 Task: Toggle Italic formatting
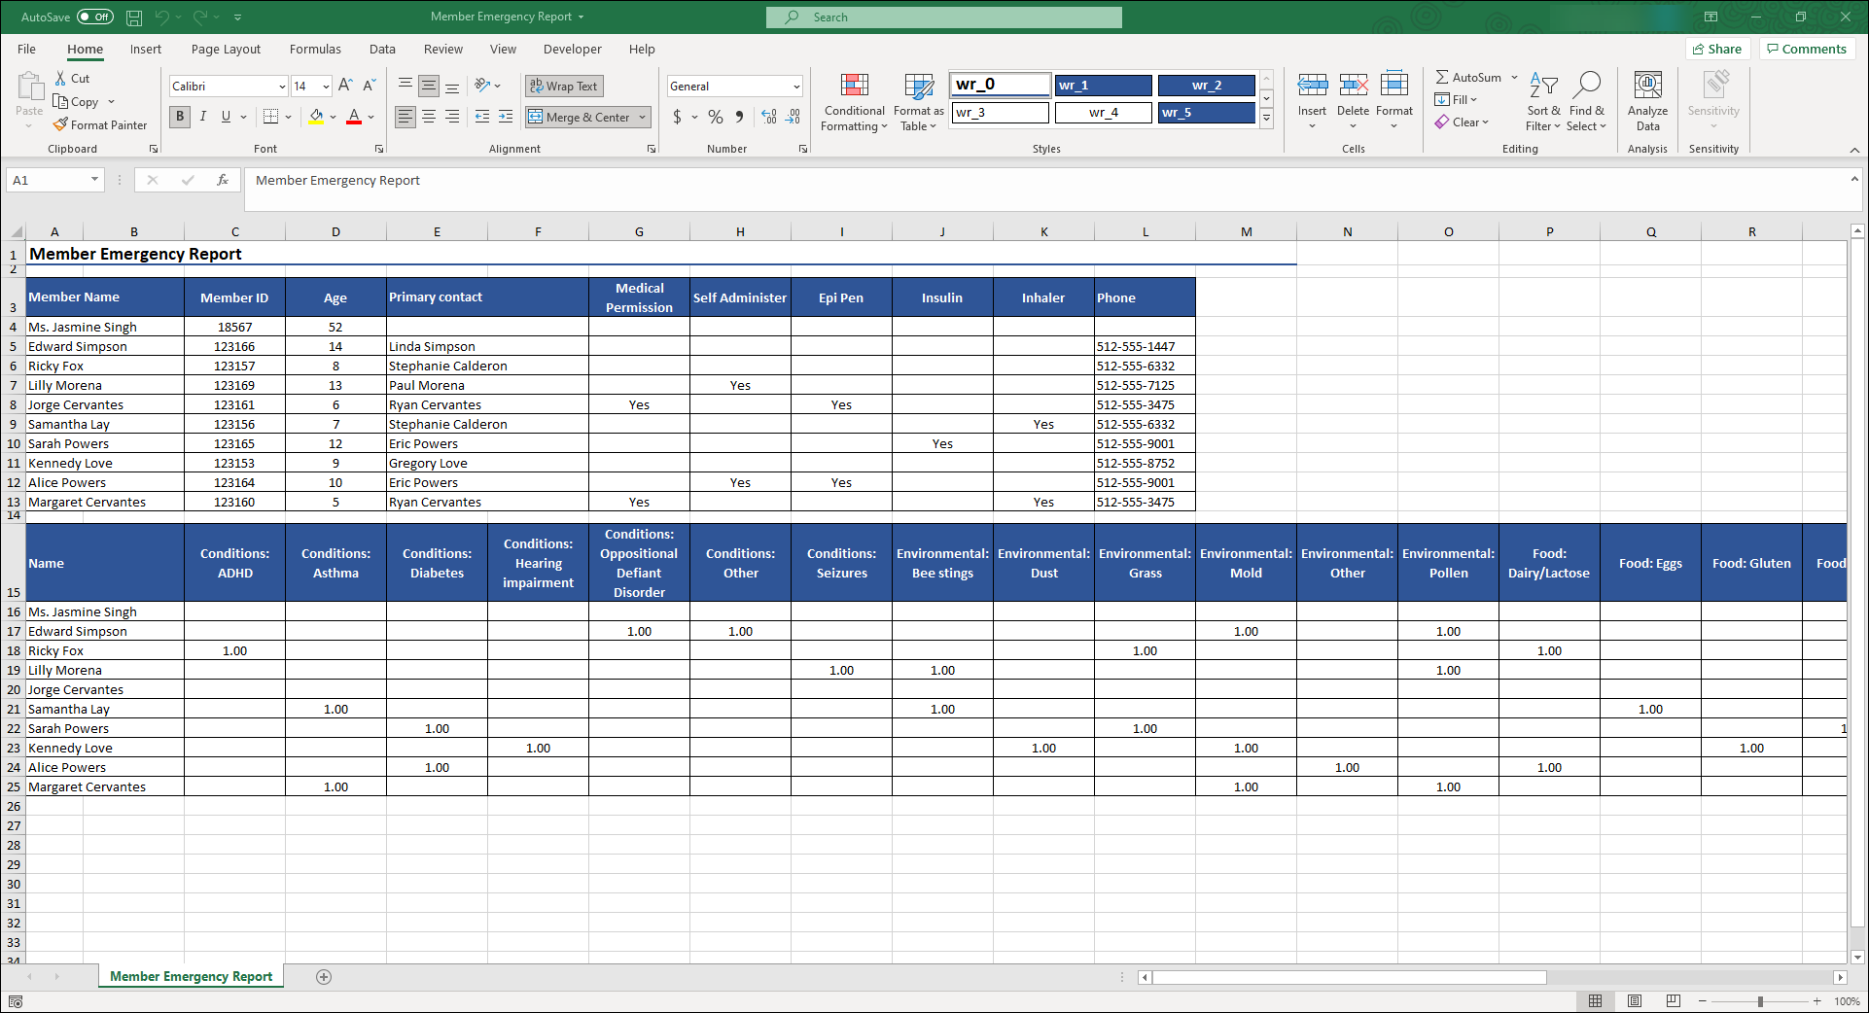coord(203,117)
